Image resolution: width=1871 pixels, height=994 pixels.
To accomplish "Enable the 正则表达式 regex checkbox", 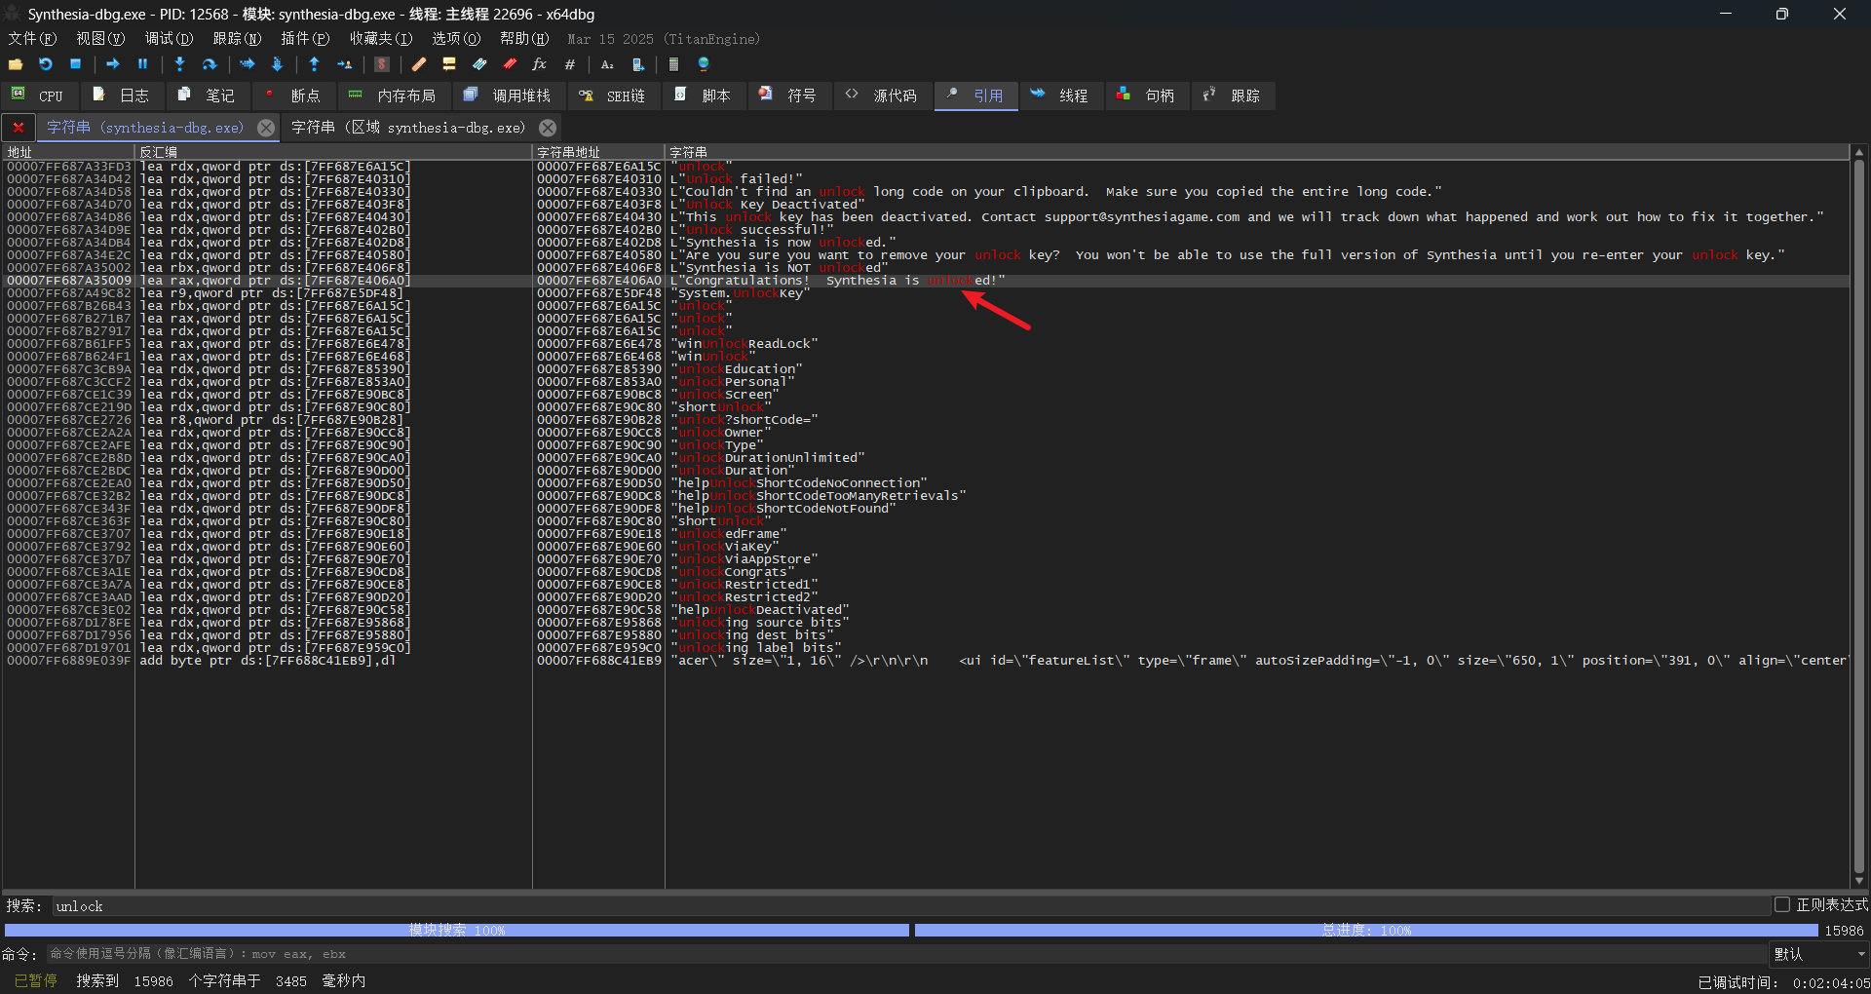I will click(x=1782, y=905).
